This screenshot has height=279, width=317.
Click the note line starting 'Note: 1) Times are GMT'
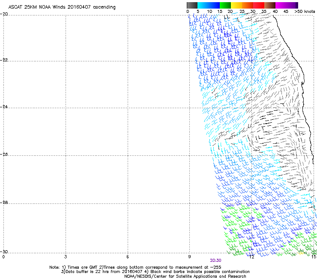tap(135, 267)
